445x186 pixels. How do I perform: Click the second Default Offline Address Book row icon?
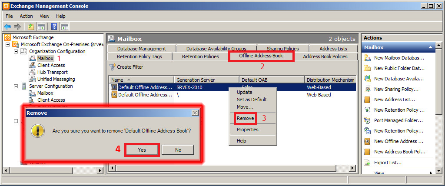114,95
